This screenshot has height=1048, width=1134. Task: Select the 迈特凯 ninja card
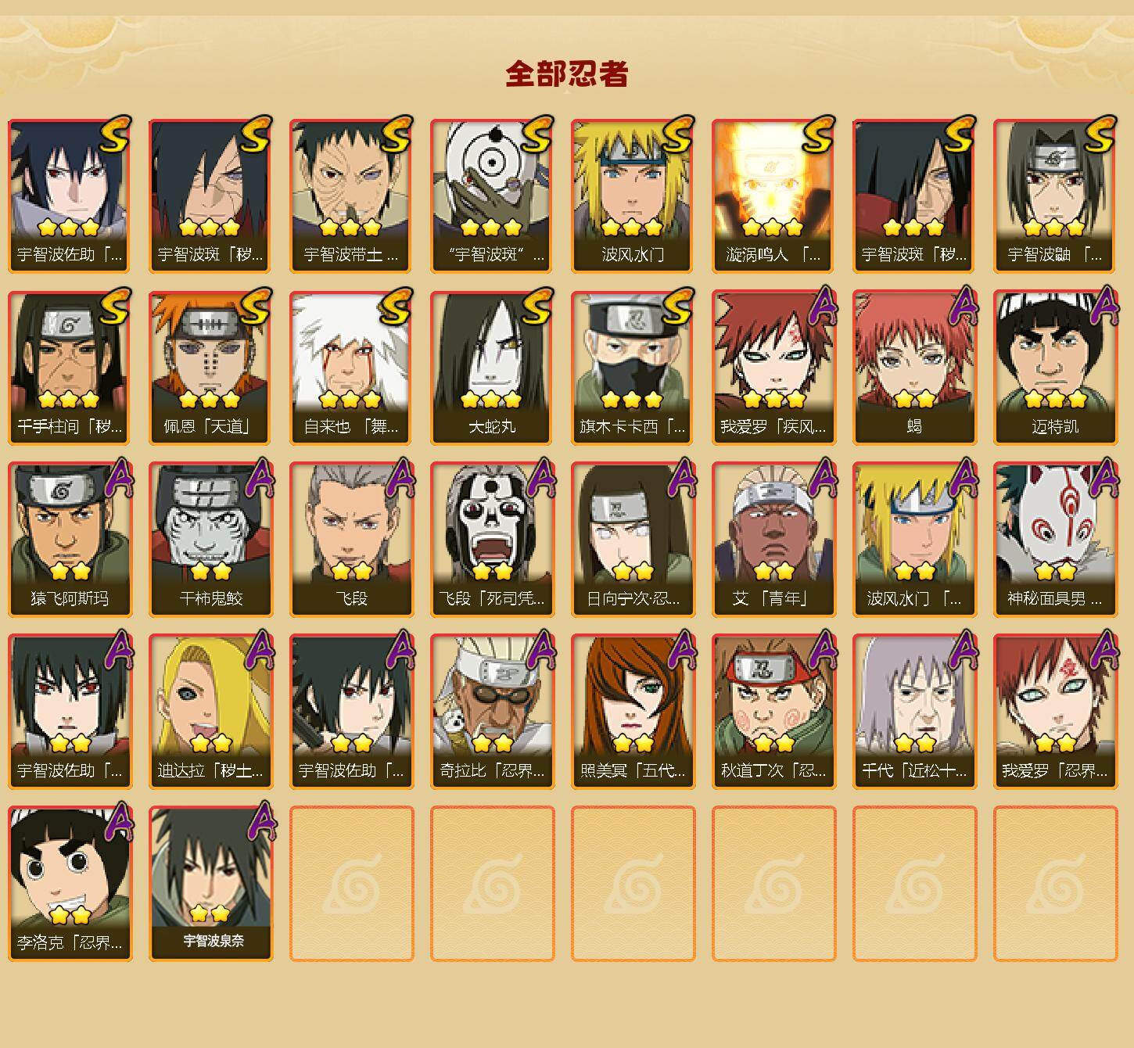click(x=1054, y=368)
